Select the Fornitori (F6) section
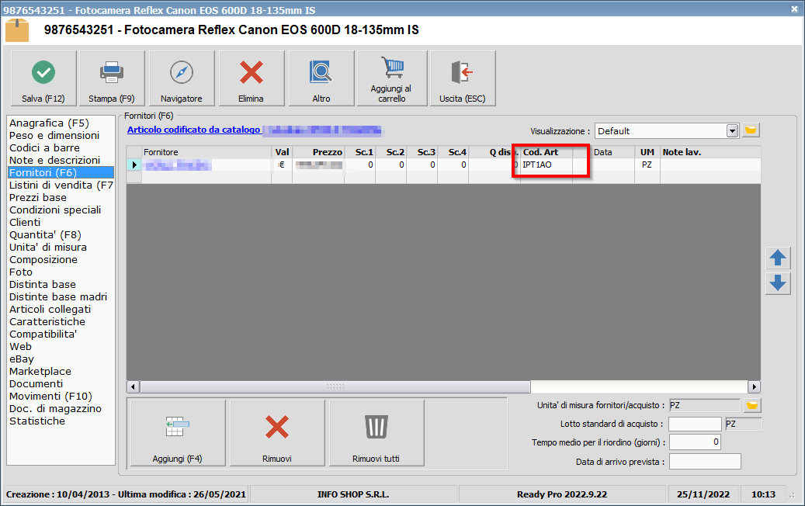Viewport: 805px width, 506px height. click(x=61, y=172)
